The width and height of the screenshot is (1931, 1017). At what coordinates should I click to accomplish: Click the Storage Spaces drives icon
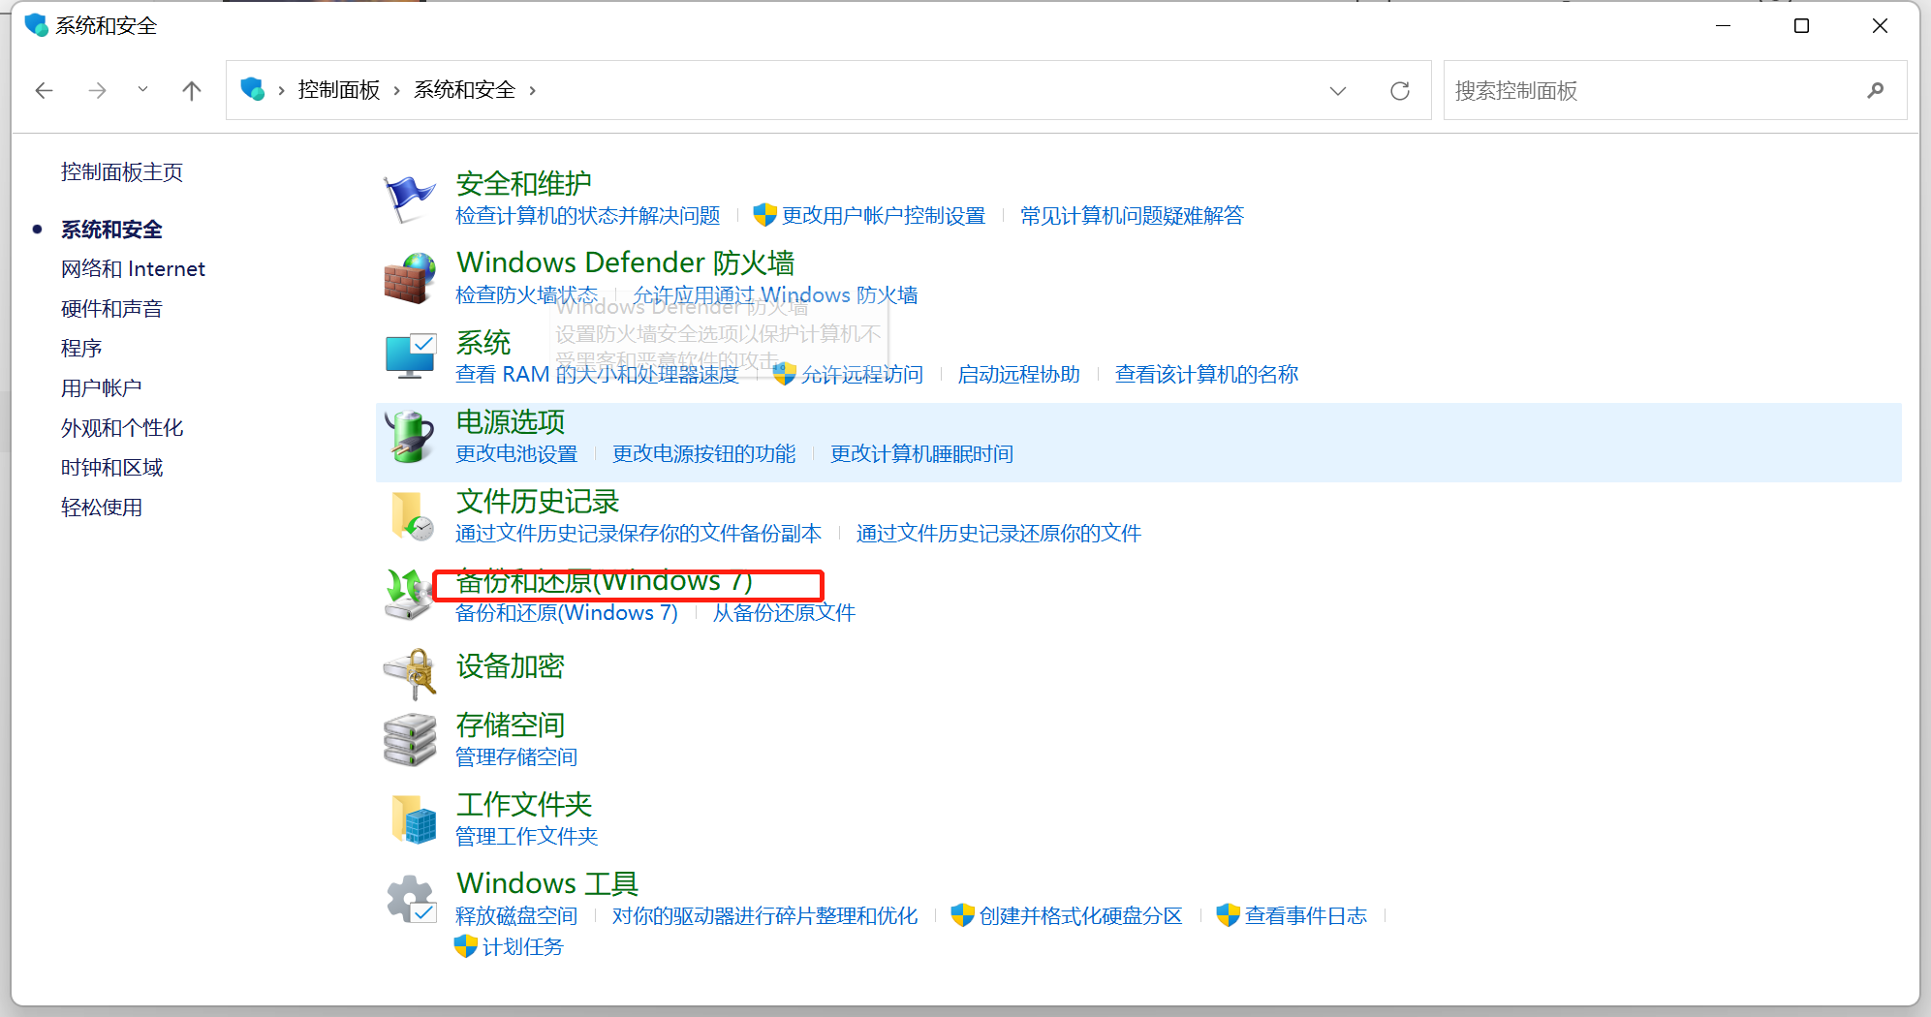coord(410,740)
